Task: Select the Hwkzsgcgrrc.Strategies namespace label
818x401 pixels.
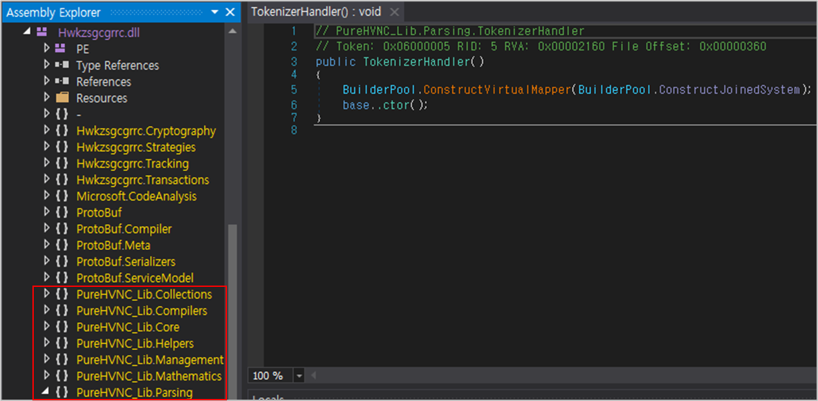Action: point(136,147)
